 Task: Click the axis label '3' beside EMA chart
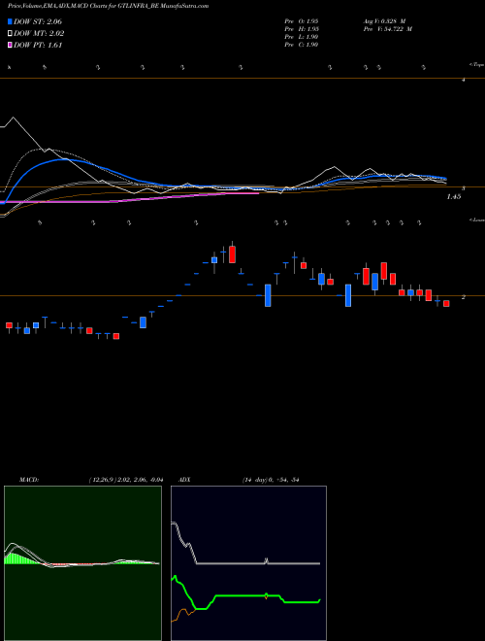463,188
